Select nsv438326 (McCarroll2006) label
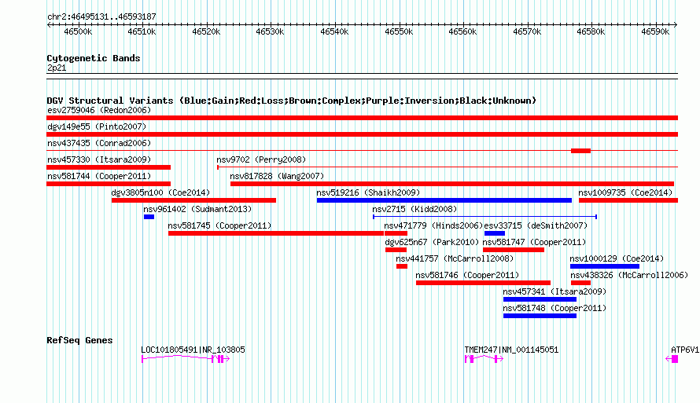Image resolution: width=700 pixels, height=403 pixels. pos(629,275)
